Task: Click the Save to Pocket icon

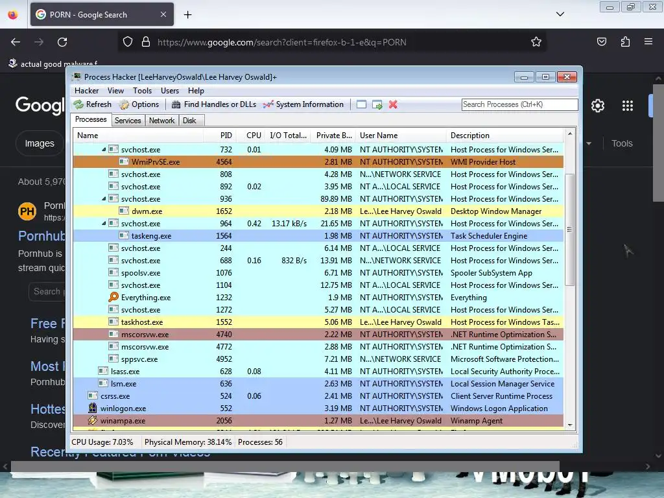Action: click(602, 41)
